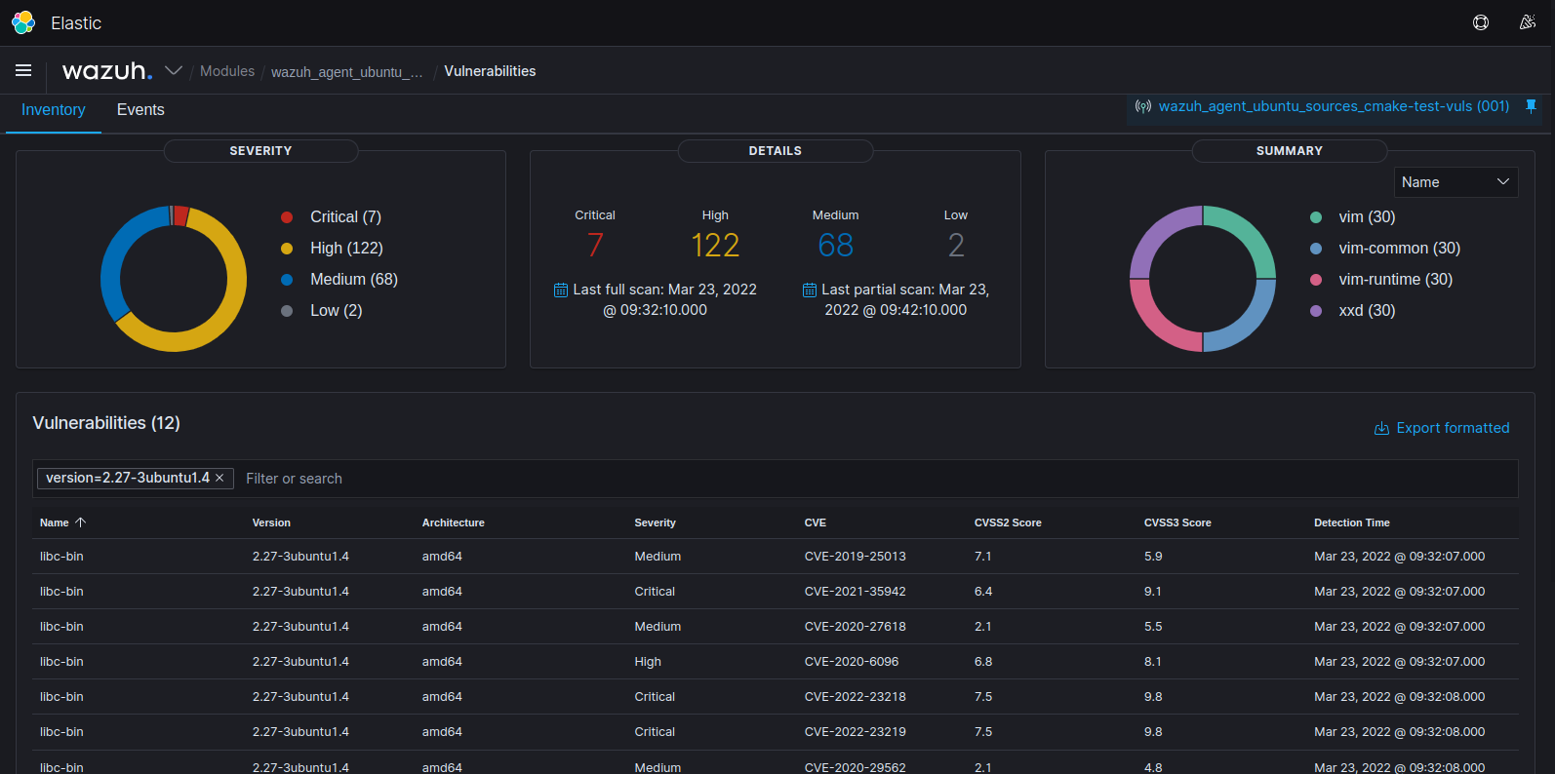Screen dimensions: 1555x774
Task: Switch to the Events tab
Action: pos(140,110)
